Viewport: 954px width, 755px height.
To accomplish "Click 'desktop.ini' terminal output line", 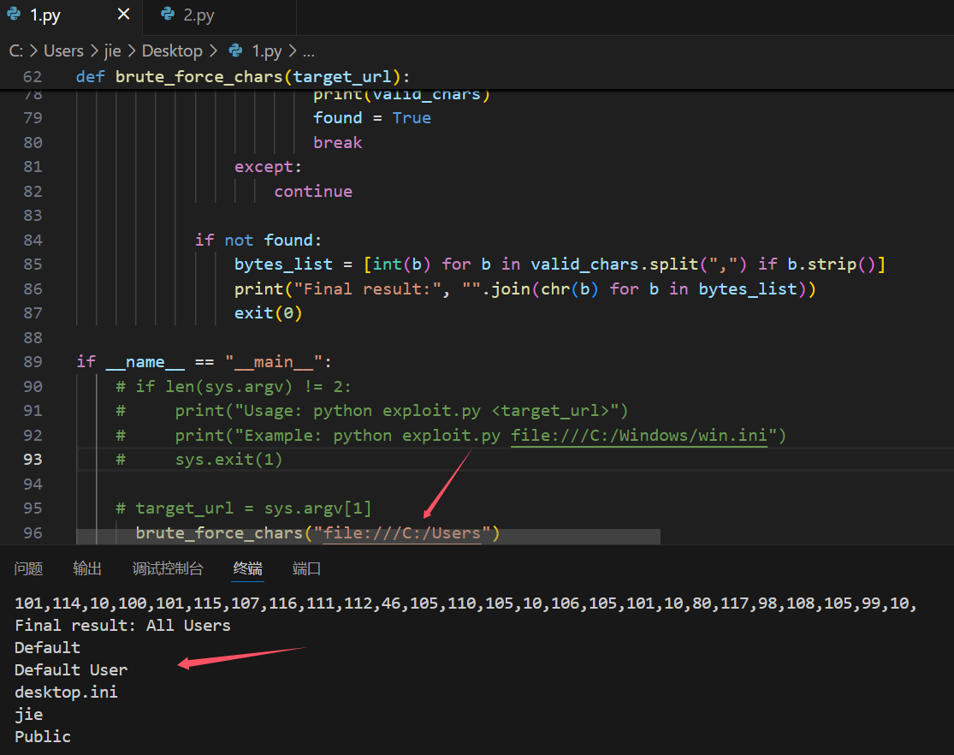I will pos(67,693).
